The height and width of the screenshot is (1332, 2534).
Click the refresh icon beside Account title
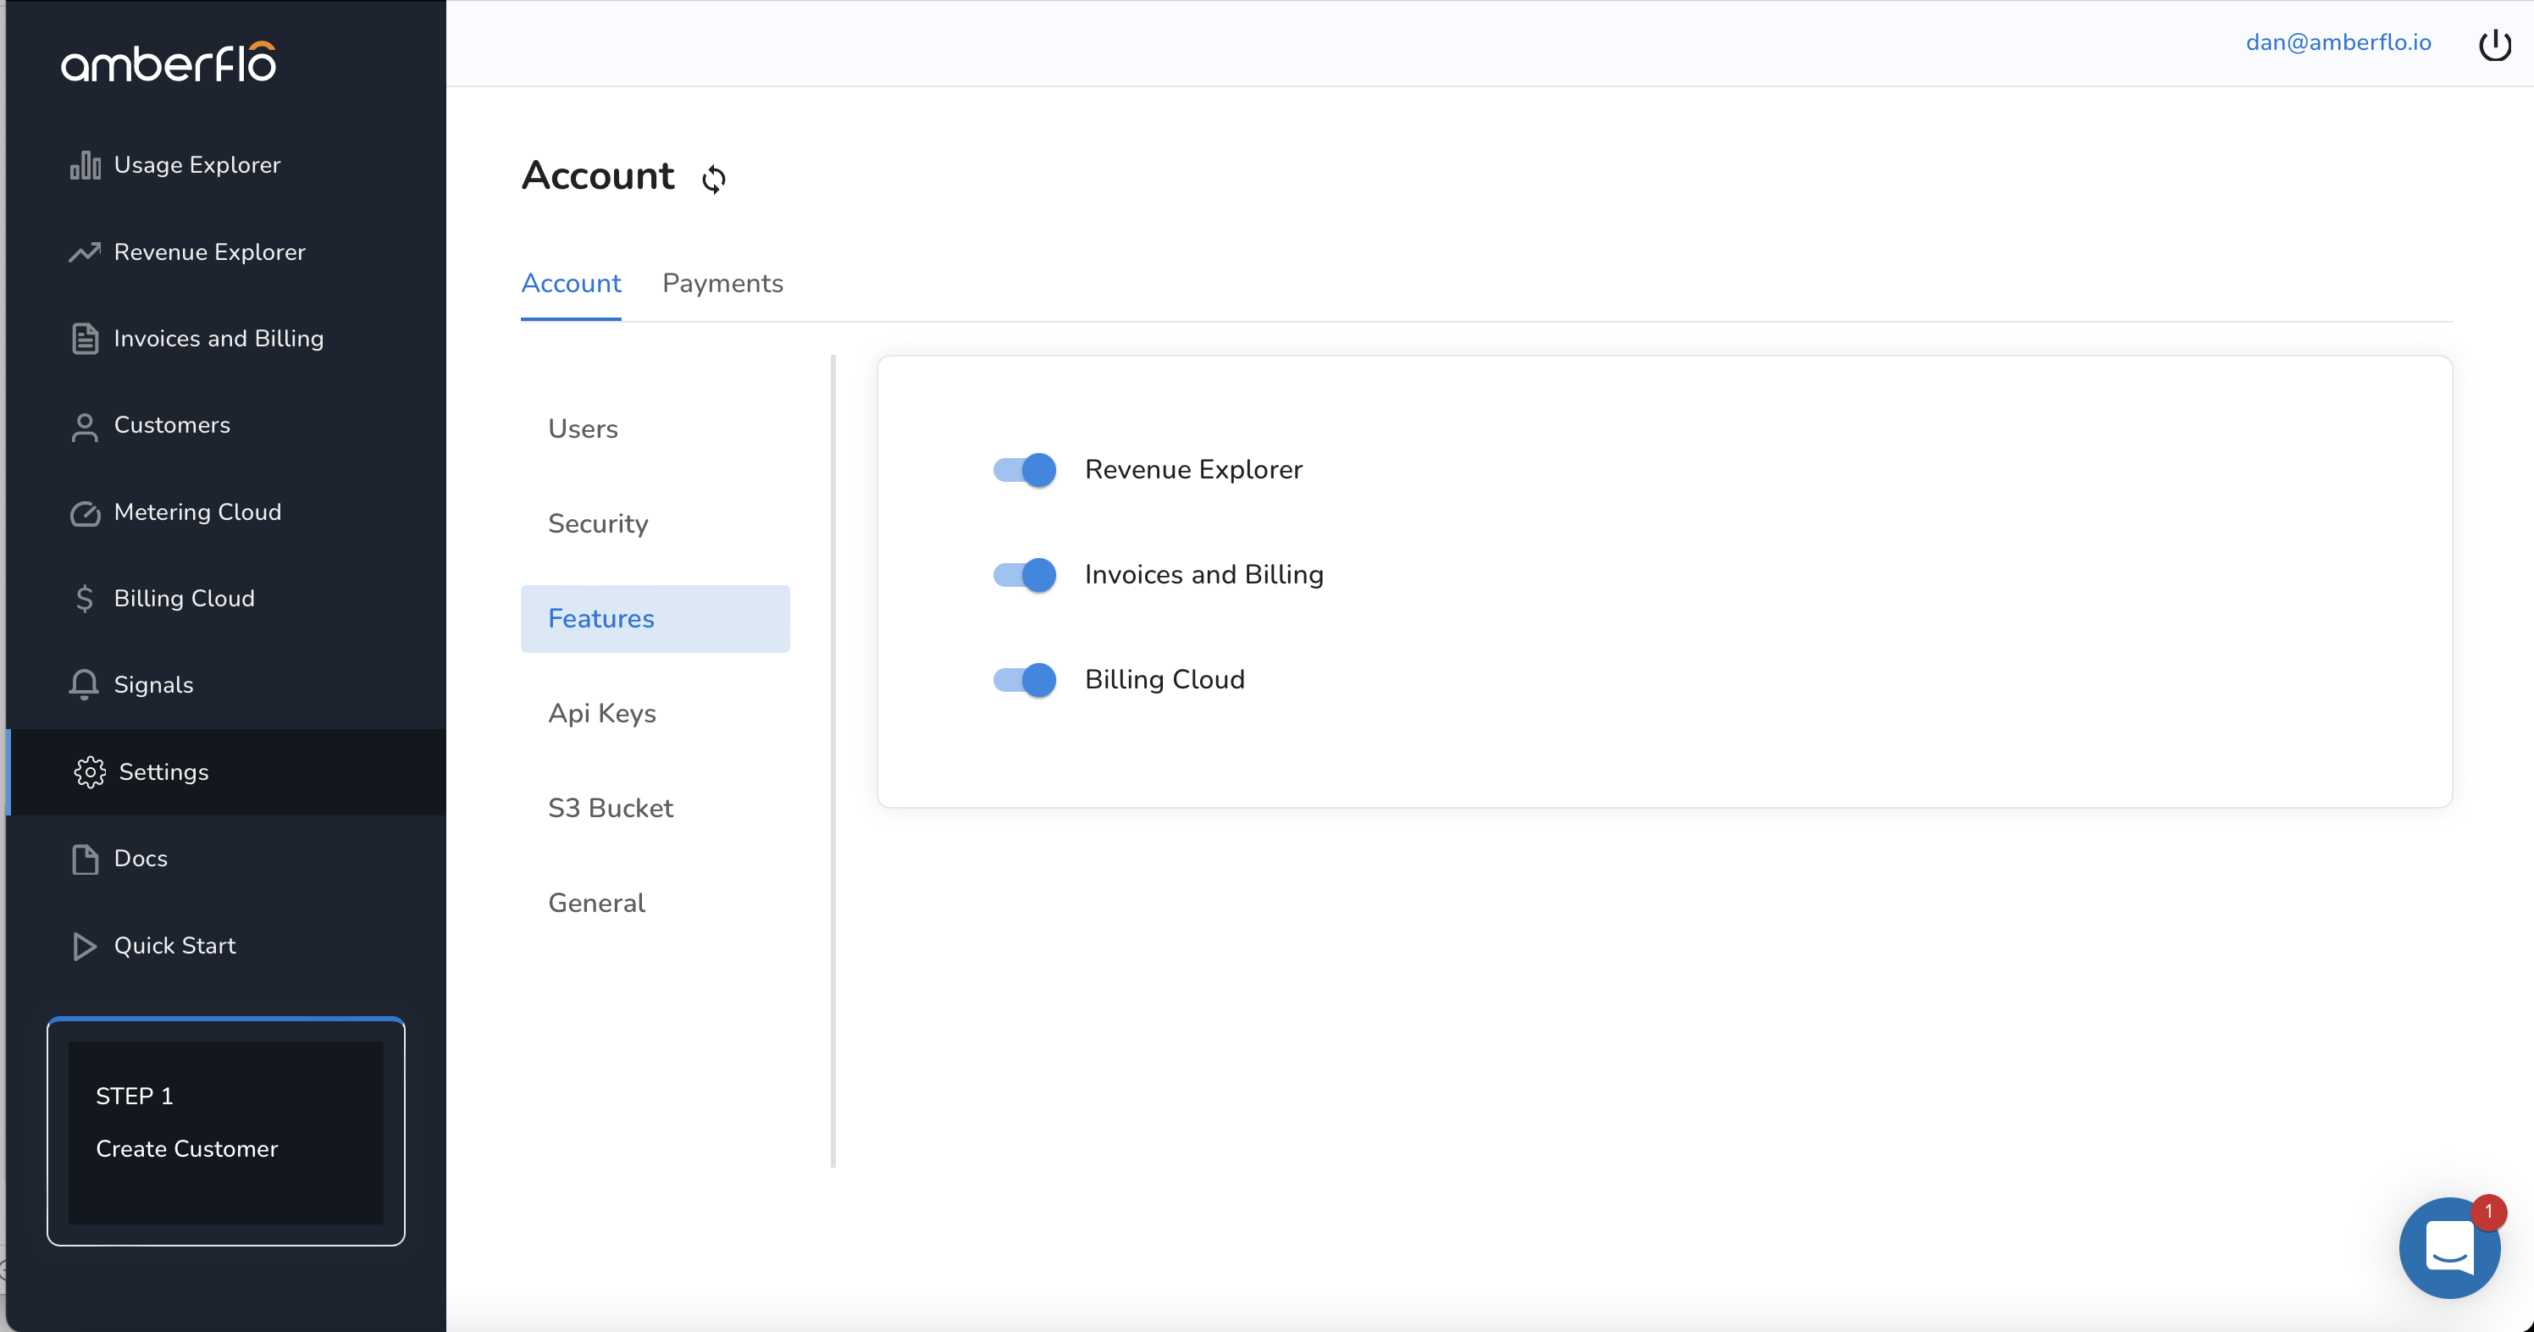714,179
